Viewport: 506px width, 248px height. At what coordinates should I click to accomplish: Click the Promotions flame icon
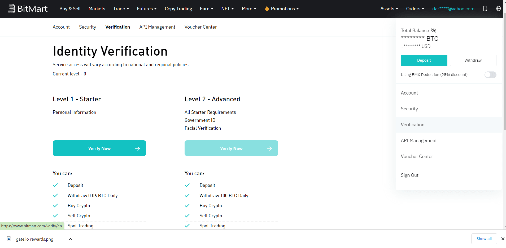click(267, 9)
